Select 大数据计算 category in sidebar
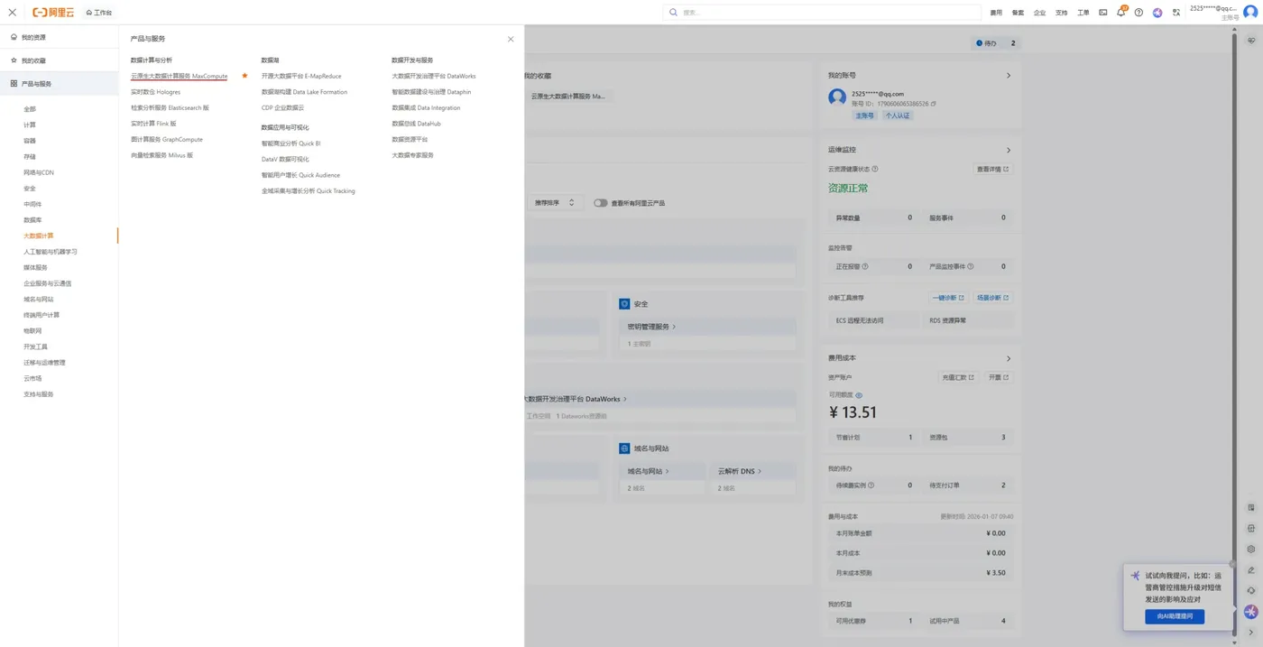The width and height of the screenshot is (1263, 647). click(39, 236)
